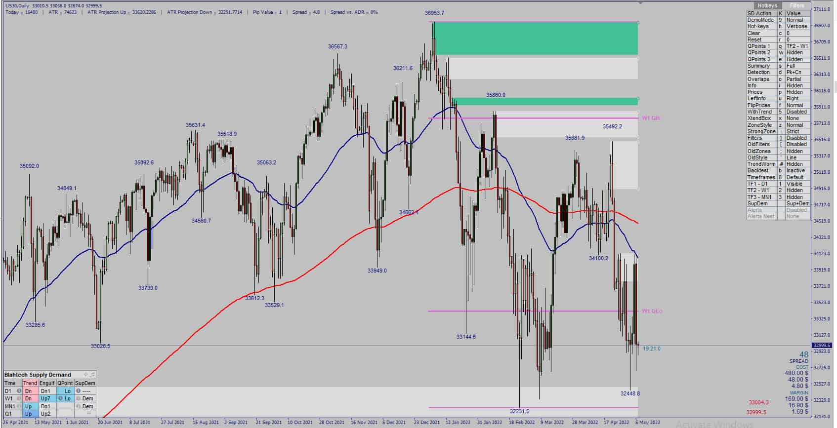Change Summary Full setting
Viewport: 837px width, 428px height.
[x=797, y=66]
